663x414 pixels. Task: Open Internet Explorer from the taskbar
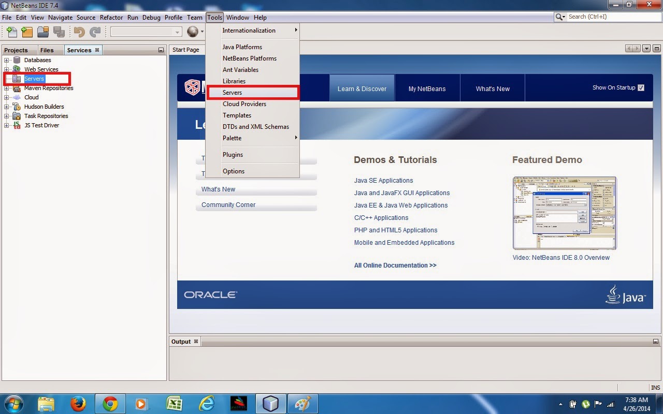tap(207, 404)
